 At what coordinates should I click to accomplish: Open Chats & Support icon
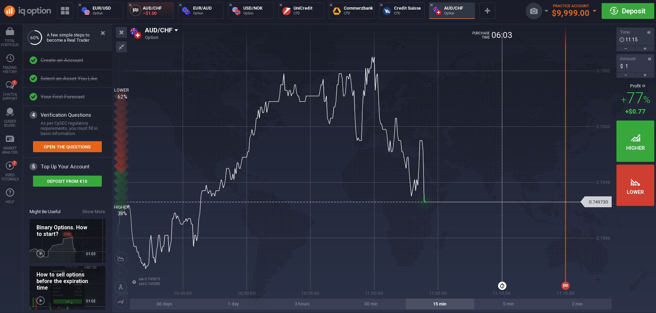[x=10, y=85]
